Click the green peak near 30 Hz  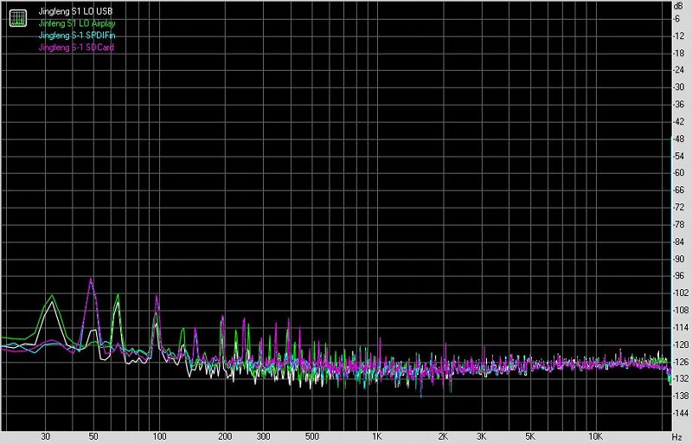tap(53, 295)
